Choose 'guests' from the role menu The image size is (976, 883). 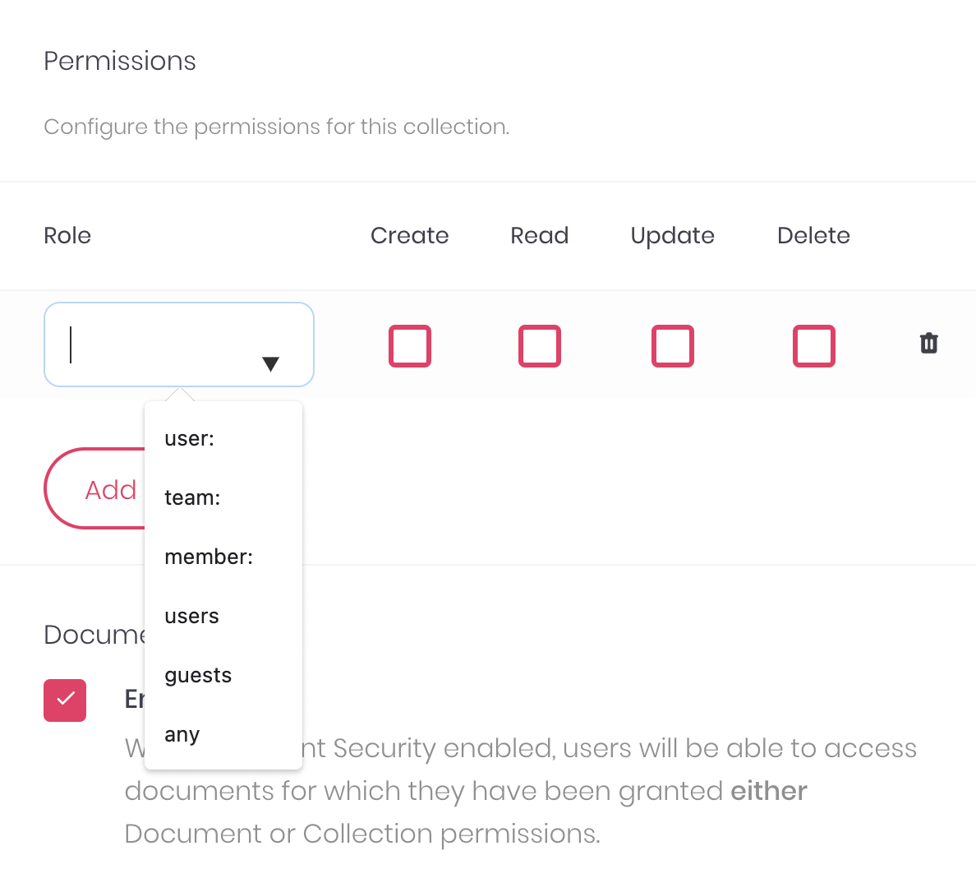(198, 675)
